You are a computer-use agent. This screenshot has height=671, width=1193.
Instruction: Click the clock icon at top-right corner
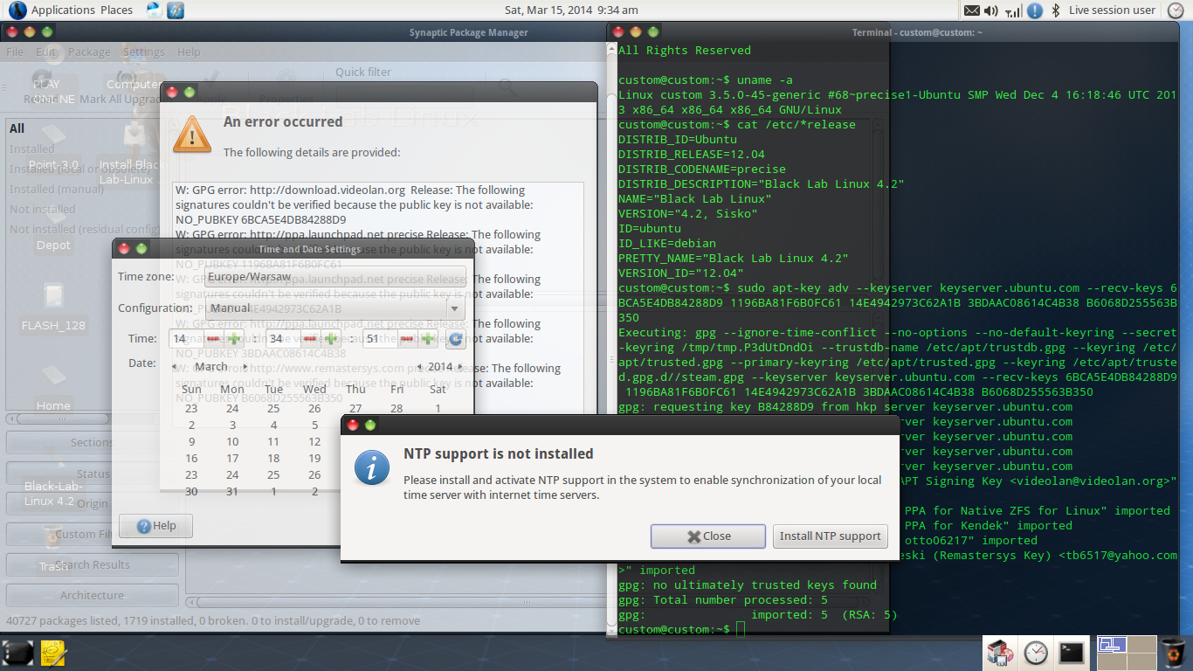point(1176,10)
